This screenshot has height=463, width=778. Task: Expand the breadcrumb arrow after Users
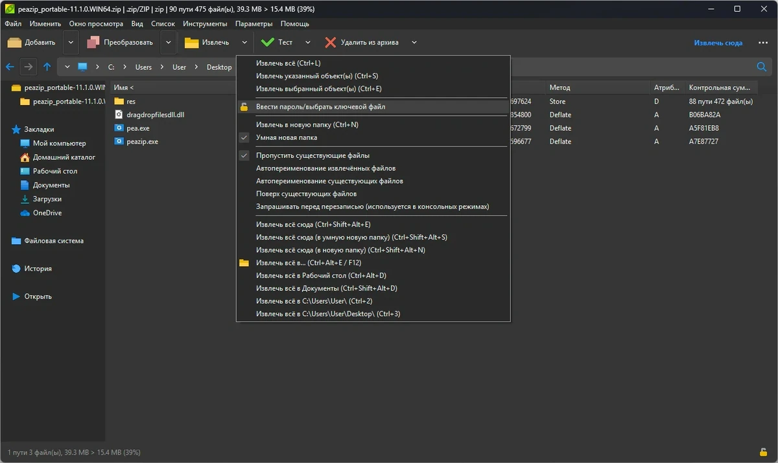pyautogui.click(x=162, y=67)
